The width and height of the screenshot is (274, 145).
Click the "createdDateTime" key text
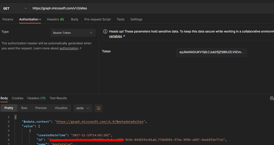point(52,135)
